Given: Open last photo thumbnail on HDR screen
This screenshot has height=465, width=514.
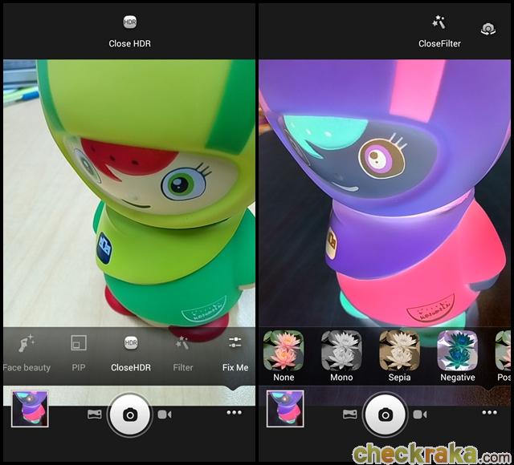Looking at the screenshot, I should [30, 409].
